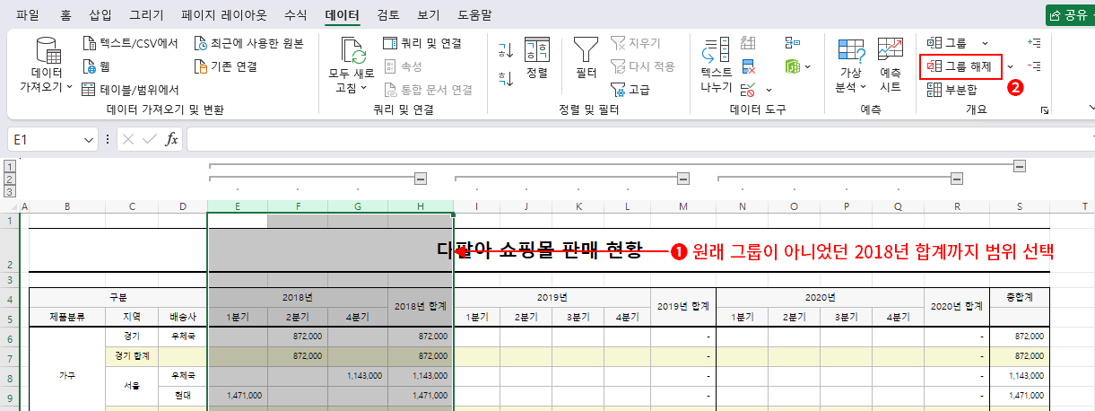1095x411 pixels.
Task: Open the data validation dropdown arrow
Action: coord(769,90)
